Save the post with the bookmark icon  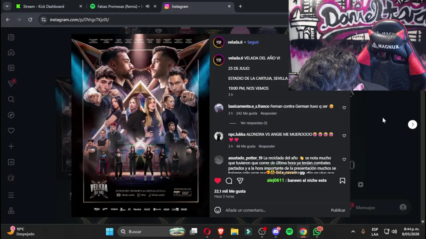pos(342,181)
